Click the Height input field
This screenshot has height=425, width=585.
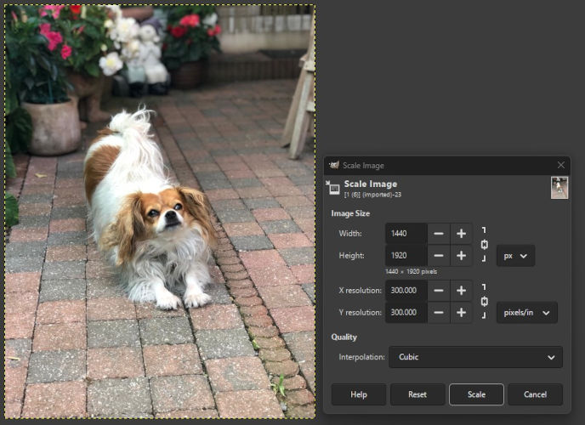406,256
